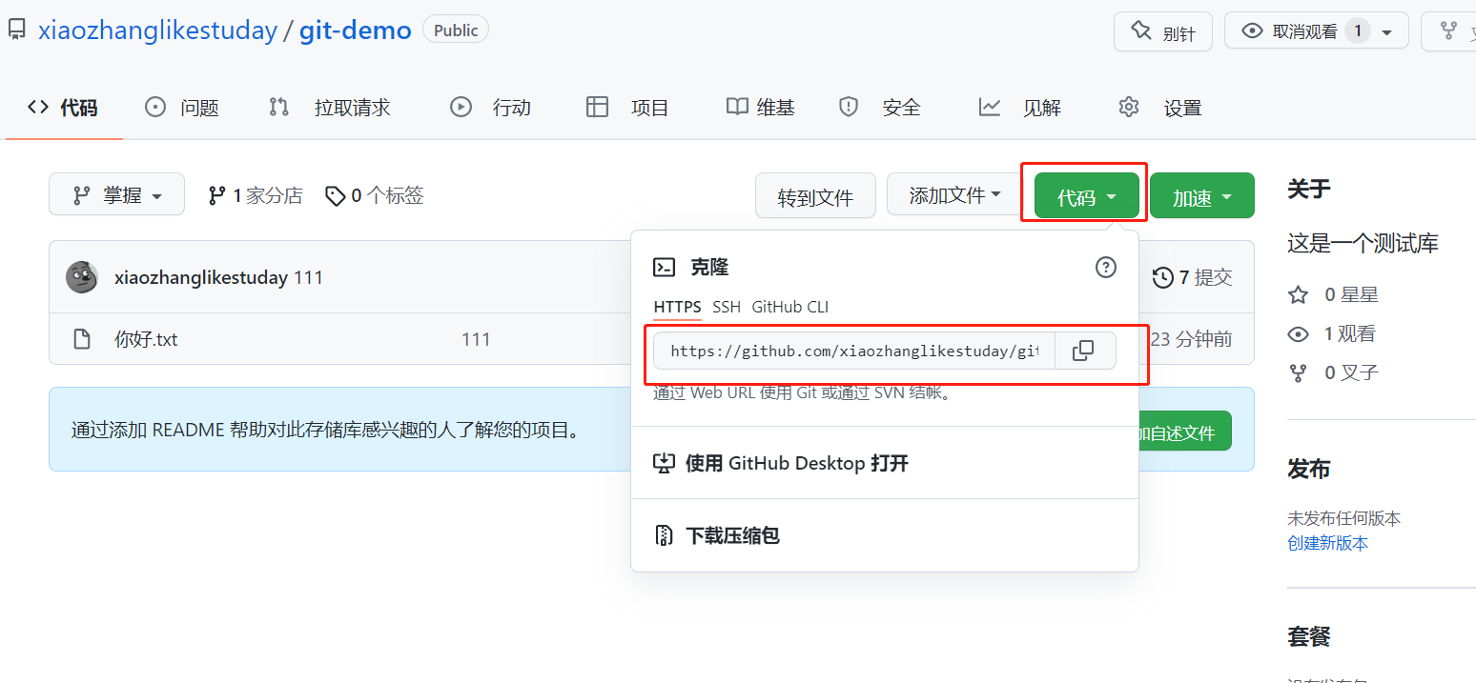1476x683 pixels.
Task: Click the 别针 pin button
Action: pos(1162,31)
